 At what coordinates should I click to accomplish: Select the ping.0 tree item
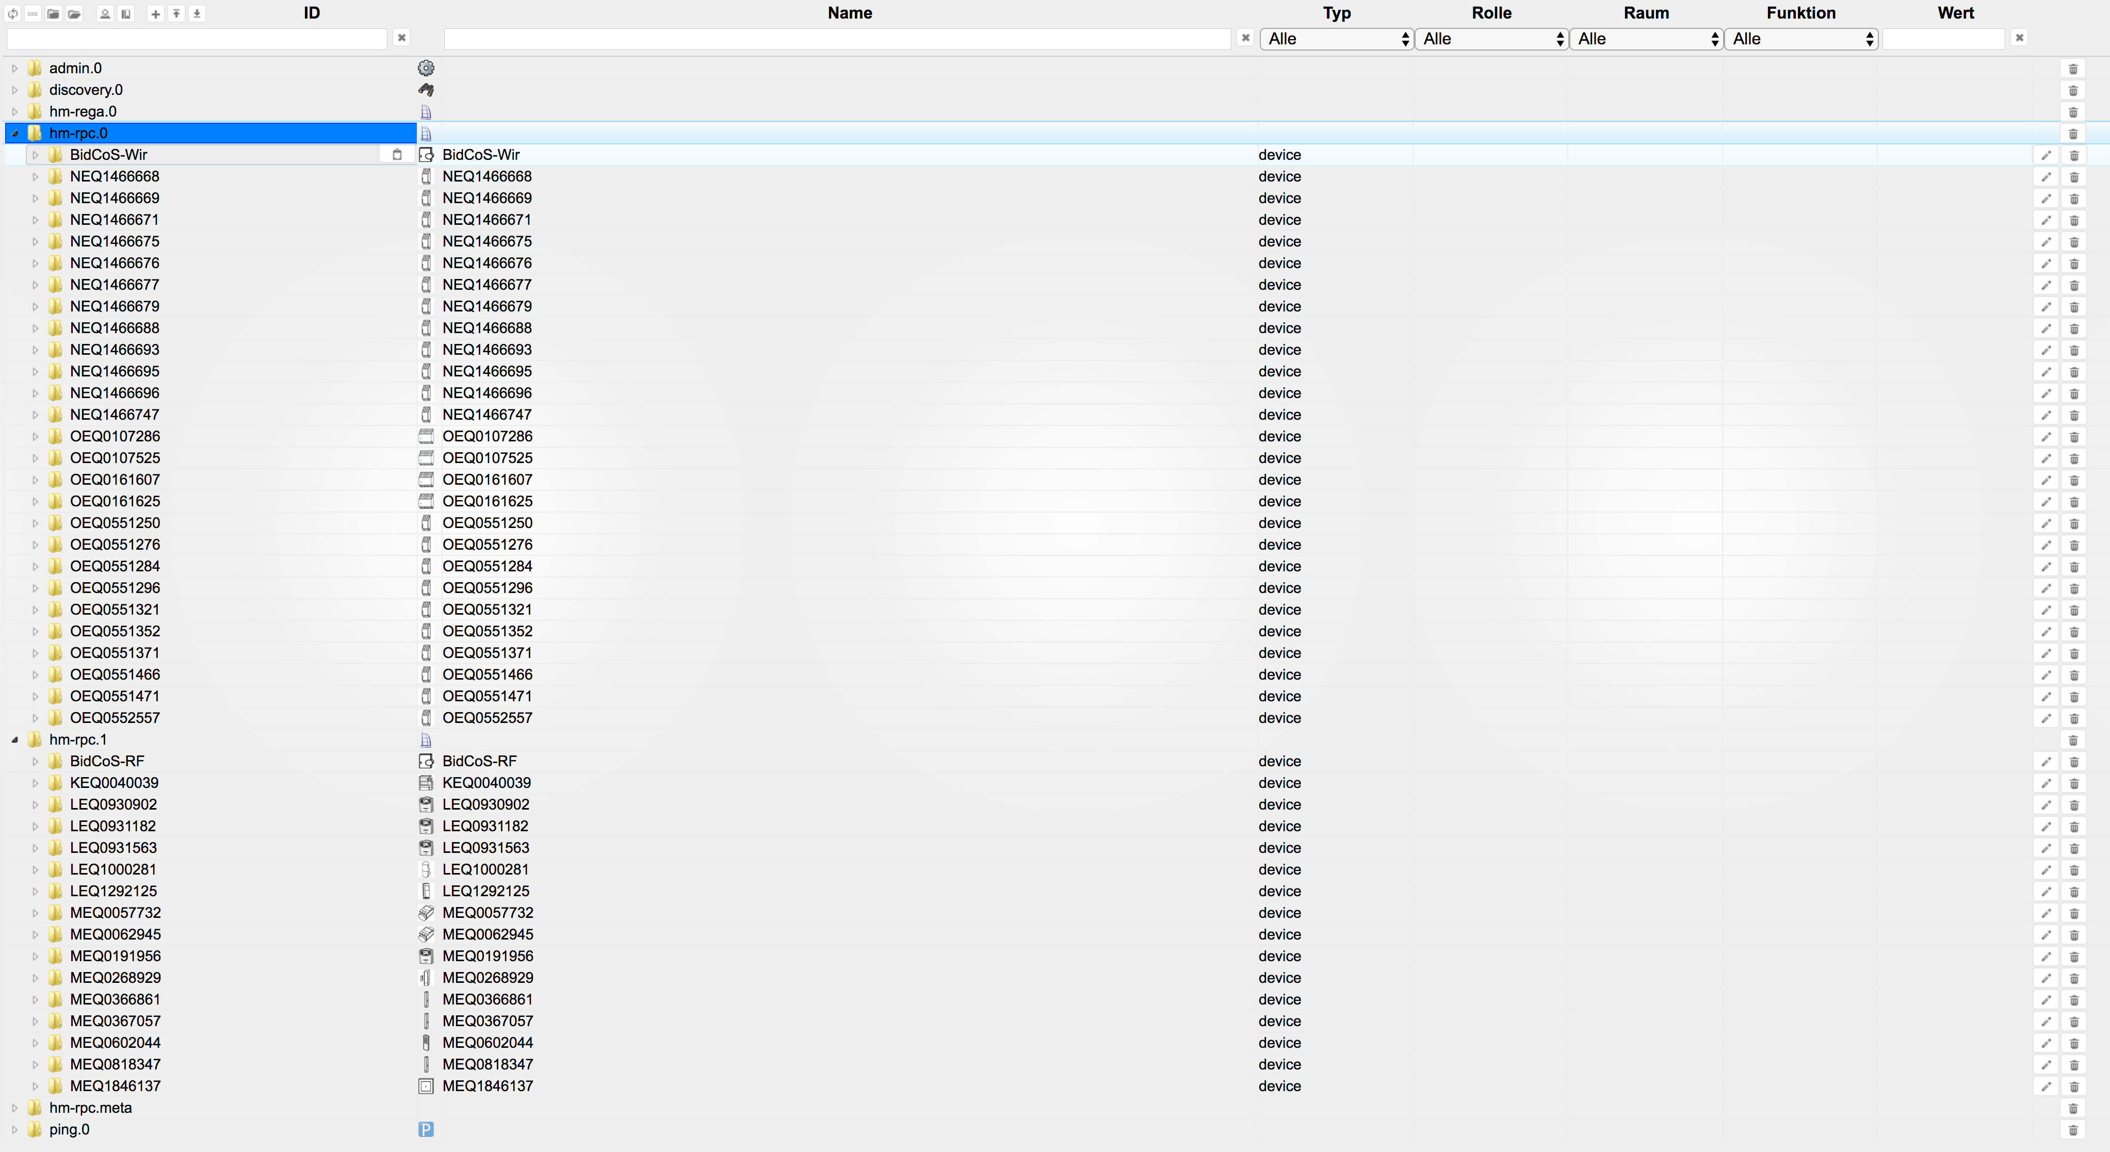70,1130
